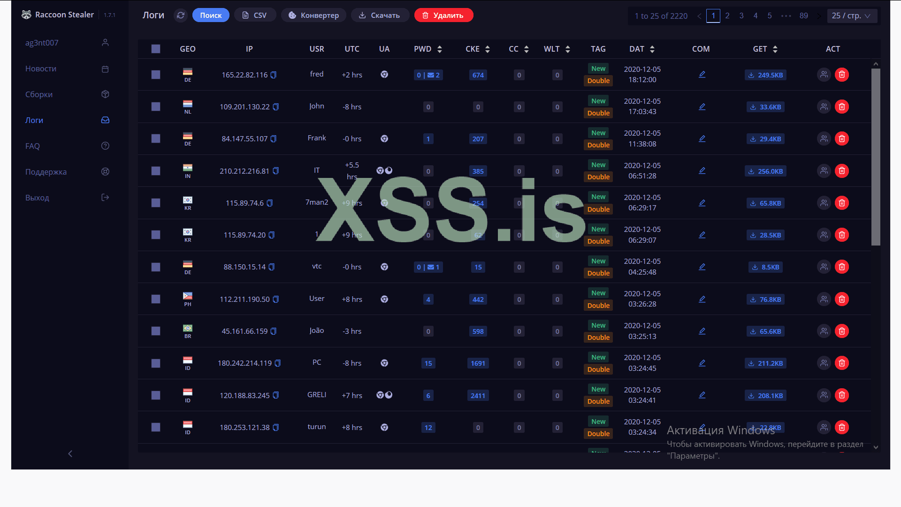Collapse the left sidebar with the chevron
This screenshot has width=901, height=507.
pyautogui.click(x=70, y=453)
